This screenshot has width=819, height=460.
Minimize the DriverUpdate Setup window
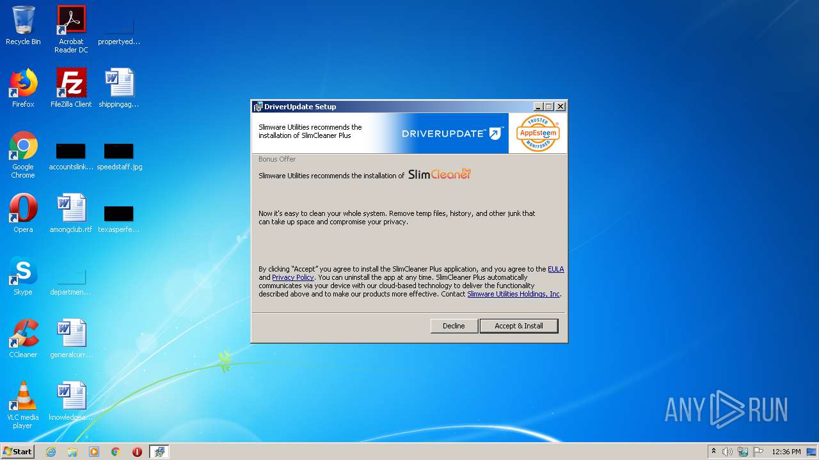coord(538,107)
